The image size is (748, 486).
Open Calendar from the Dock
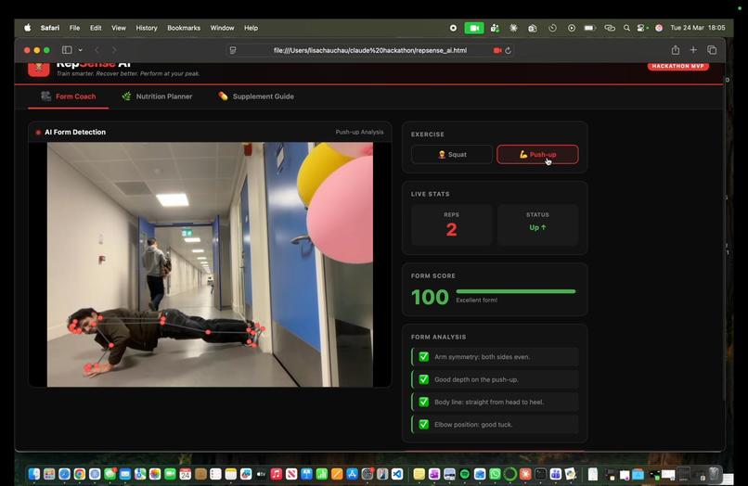[x=186, y=474]
